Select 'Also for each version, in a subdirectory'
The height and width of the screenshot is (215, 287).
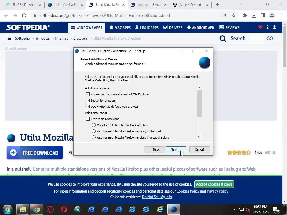[94, 137]
